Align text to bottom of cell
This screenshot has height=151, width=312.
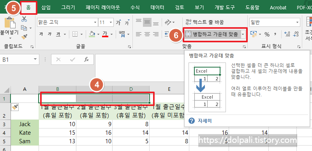156,24
